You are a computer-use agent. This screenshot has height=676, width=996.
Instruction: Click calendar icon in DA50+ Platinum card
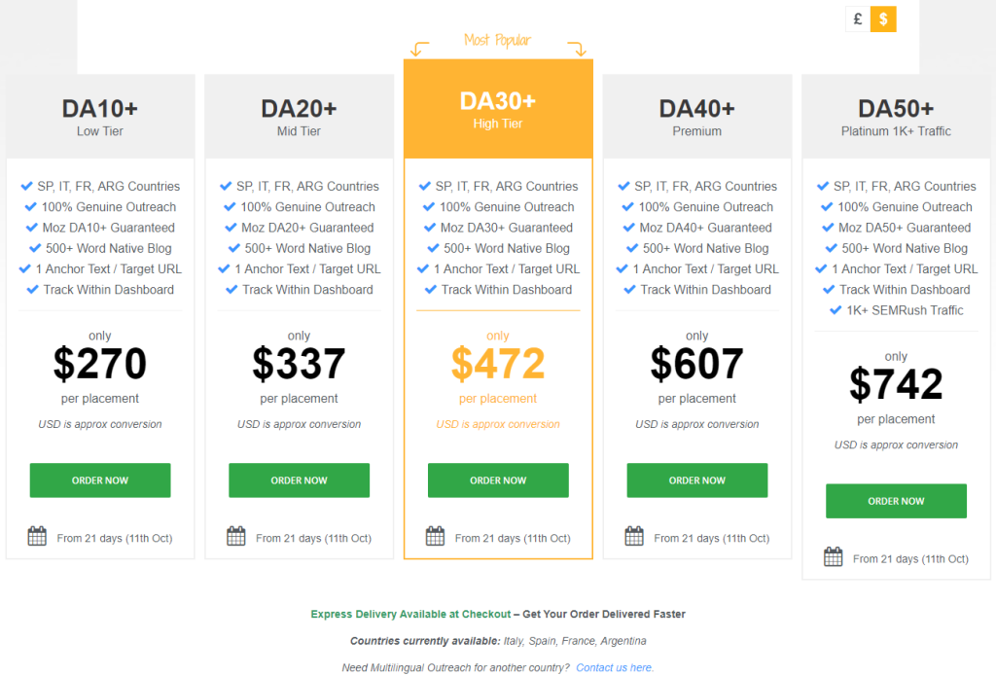pyautogui.click(x=834, y=557)
